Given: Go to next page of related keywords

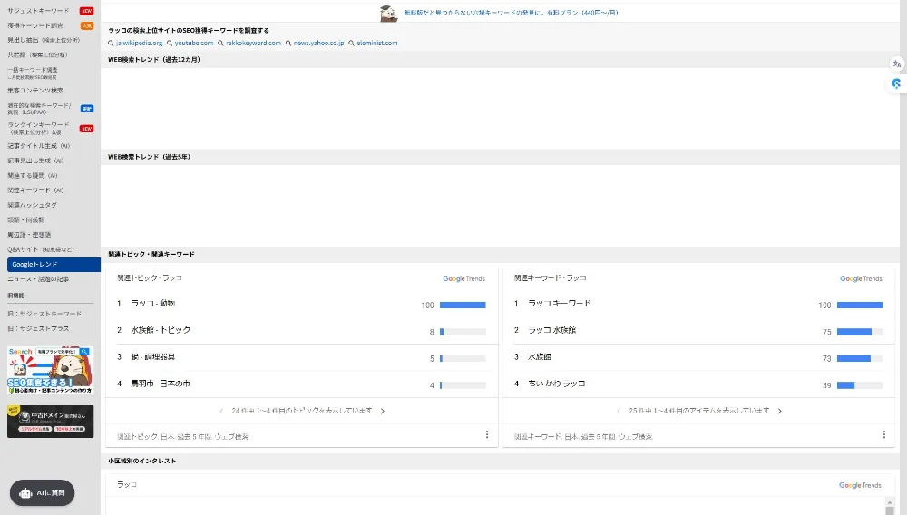Looking at the screenshot, I should tap(780, 411).
